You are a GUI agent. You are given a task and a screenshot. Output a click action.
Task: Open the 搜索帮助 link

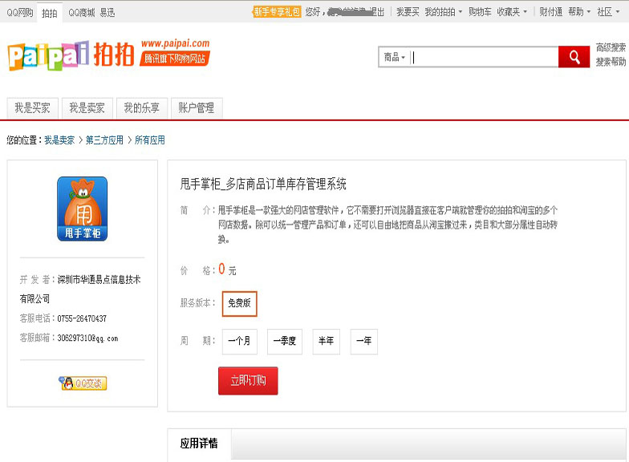611,62
